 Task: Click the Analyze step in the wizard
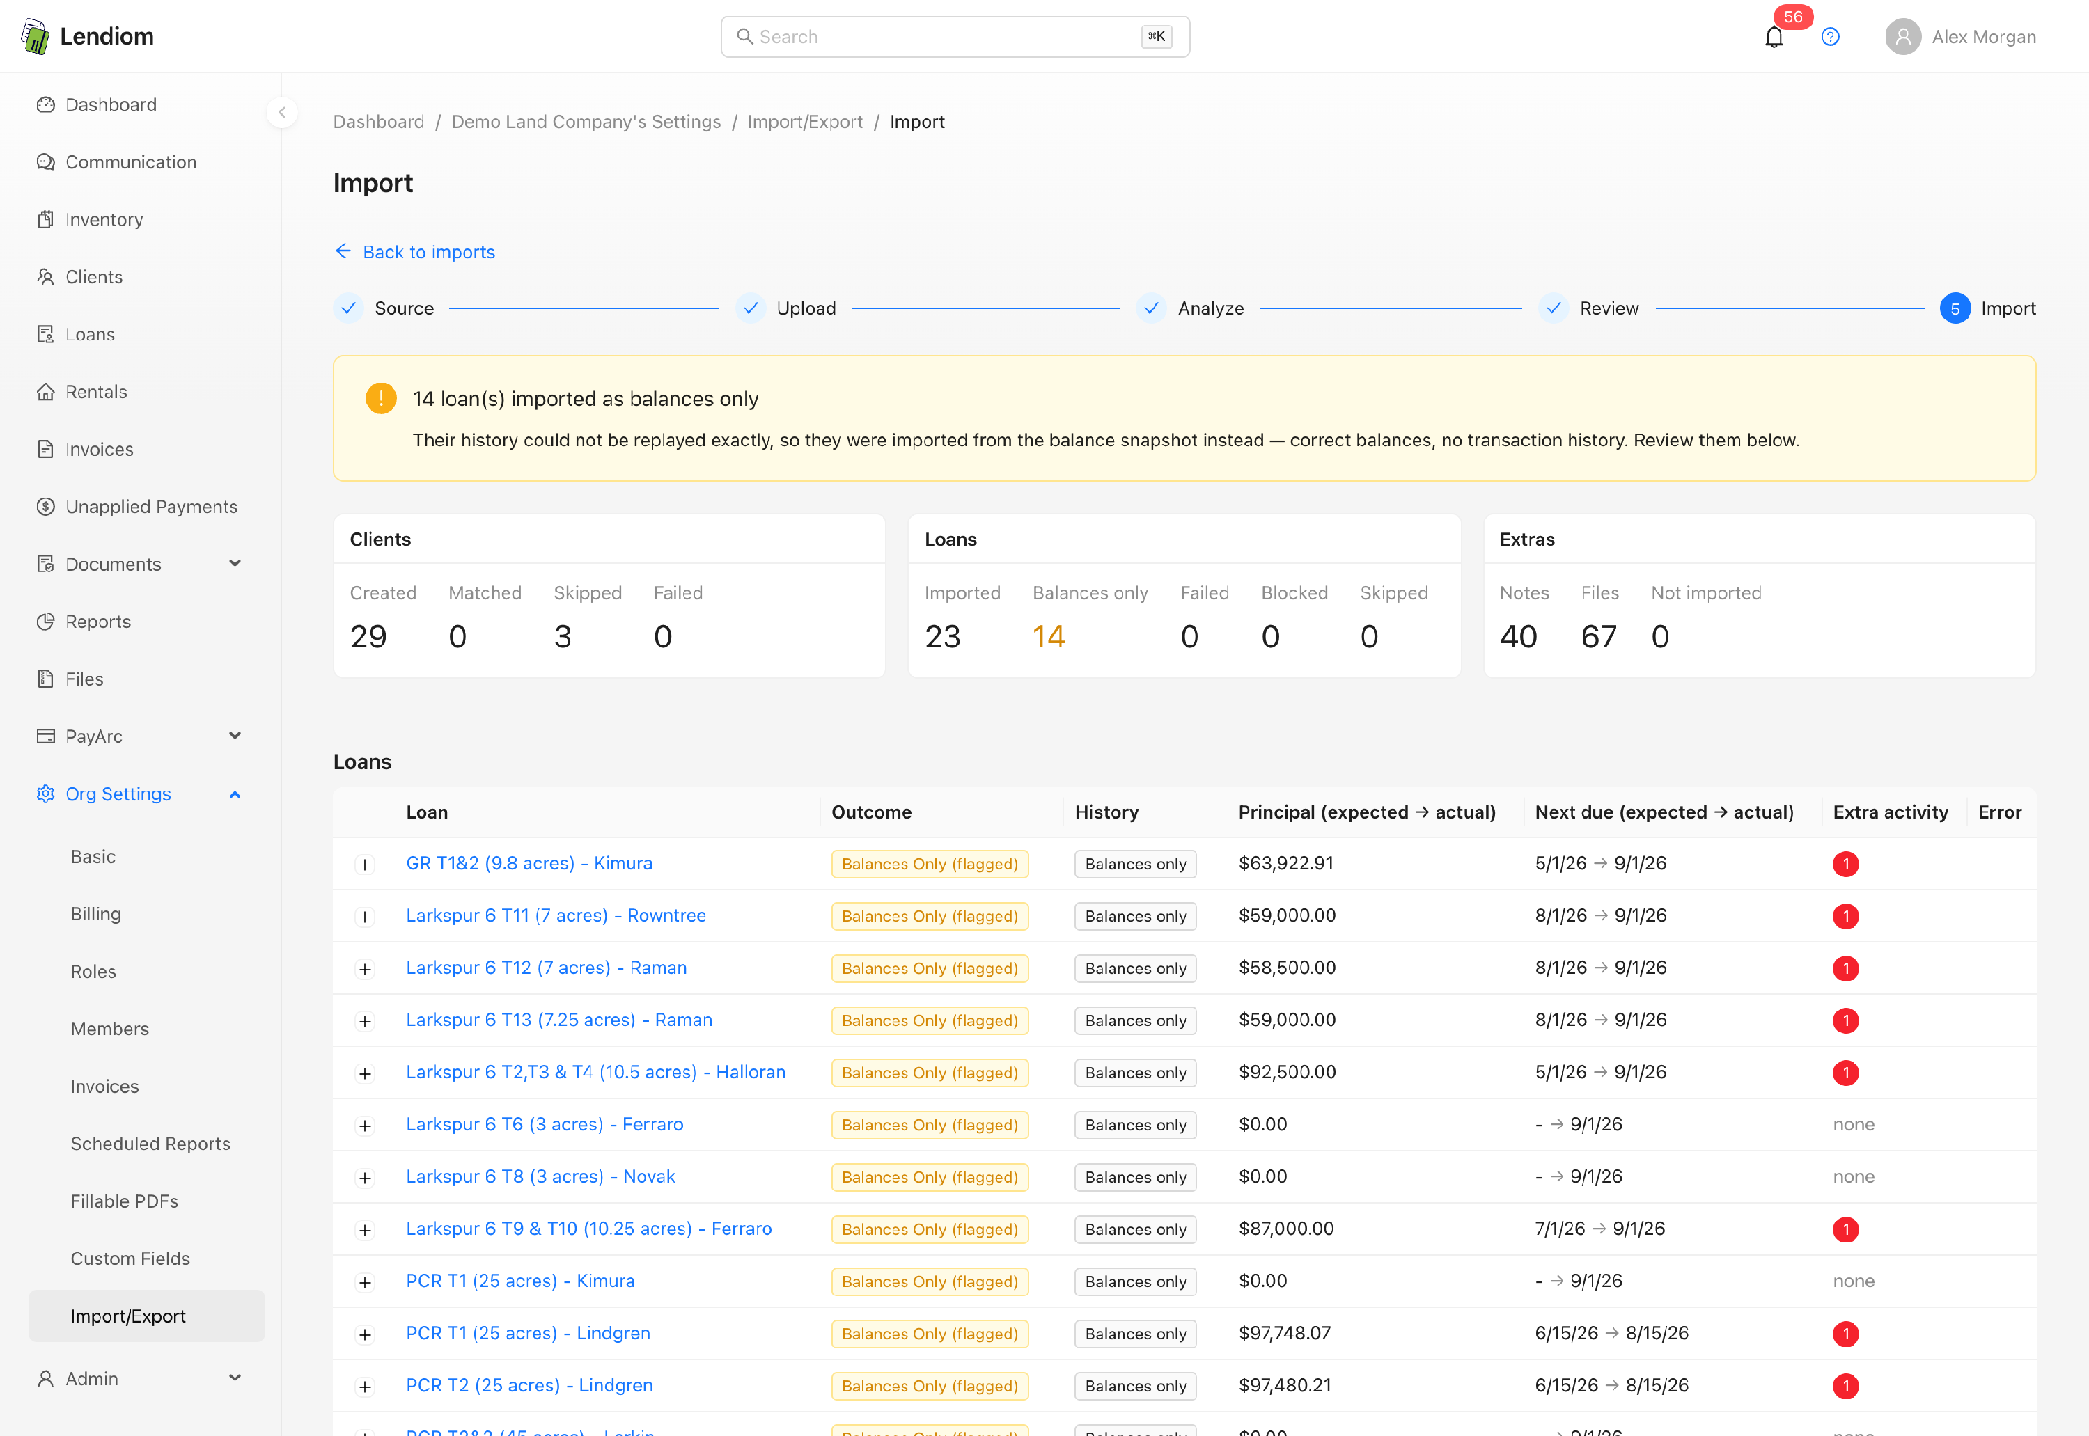(1190, 308)
